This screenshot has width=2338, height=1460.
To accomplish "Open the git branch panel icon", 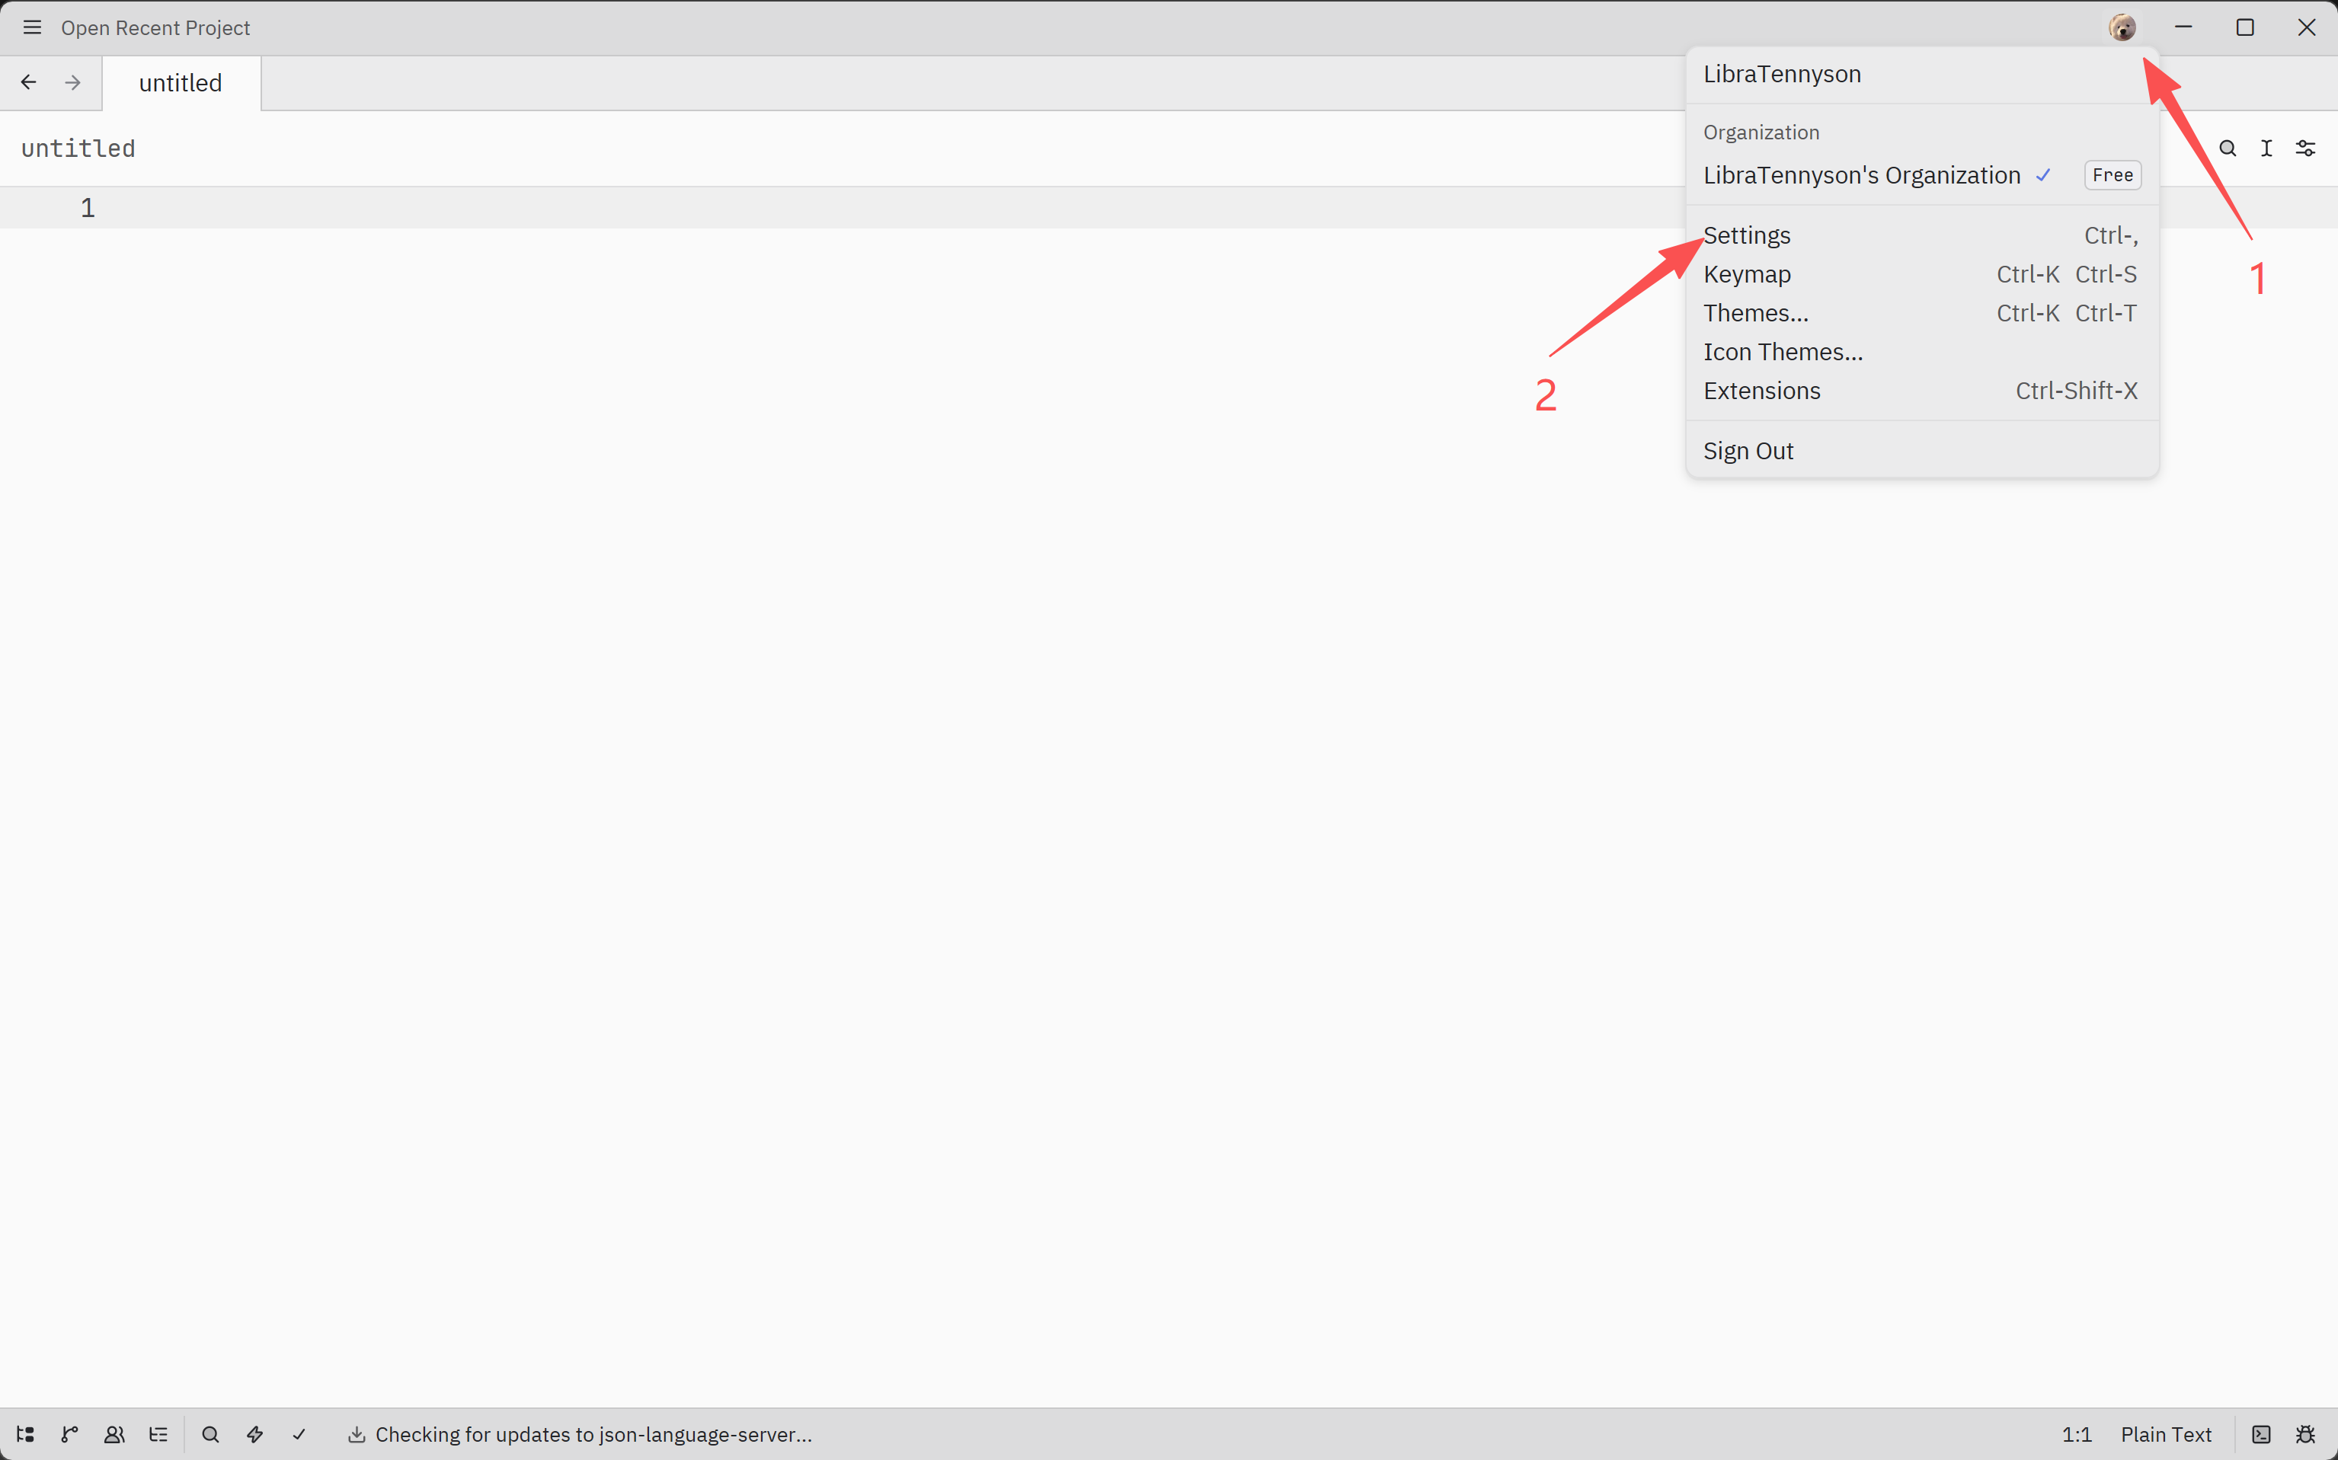I will [x=69, y=1435].
